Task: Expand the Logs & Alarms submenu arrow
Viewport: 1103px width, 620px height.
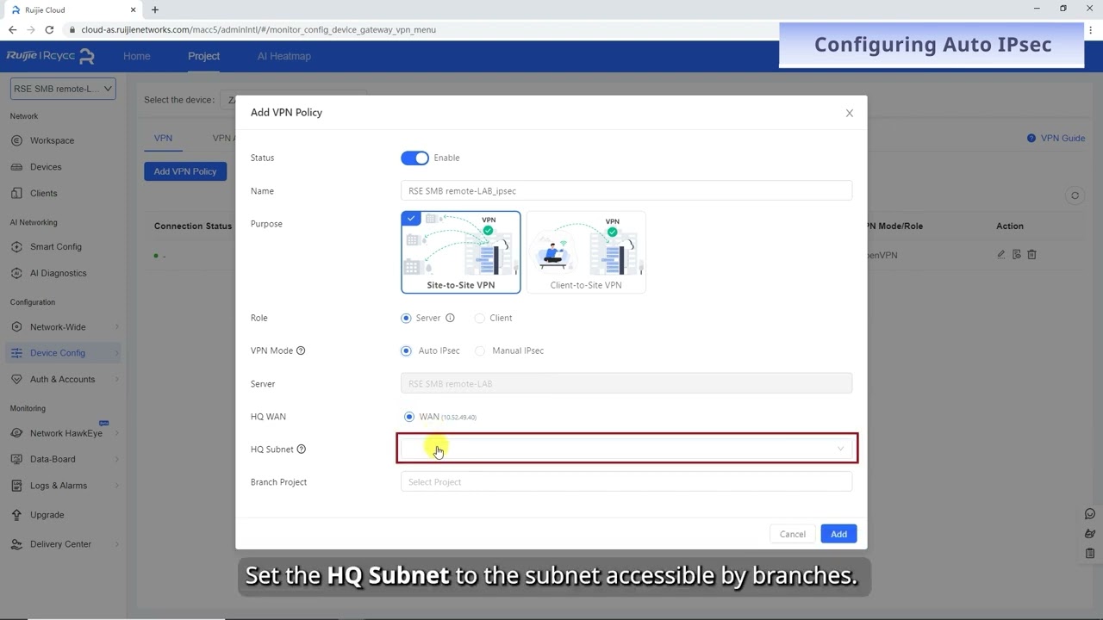Action: tap(116, 486)
